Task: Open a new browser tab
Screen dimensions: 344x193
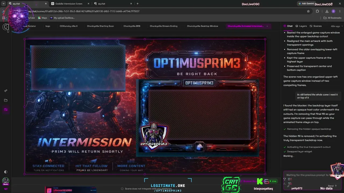Action: [x=138, y=4]
